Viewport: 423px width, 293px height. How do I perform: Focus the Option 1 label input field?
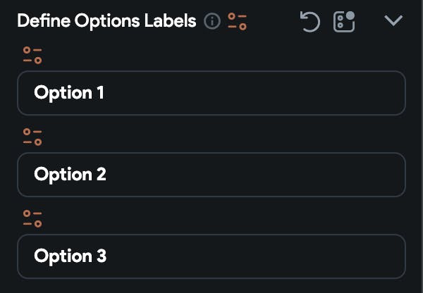click(211, 93)
